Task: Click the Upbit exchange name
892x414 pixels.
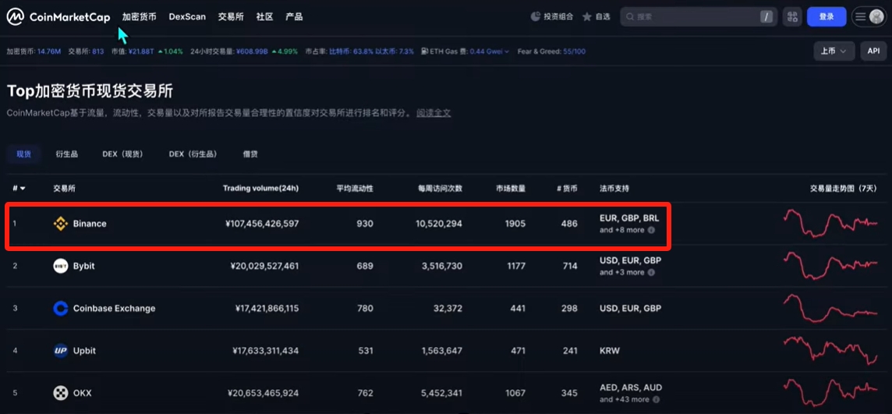Action: coord(84,351)
